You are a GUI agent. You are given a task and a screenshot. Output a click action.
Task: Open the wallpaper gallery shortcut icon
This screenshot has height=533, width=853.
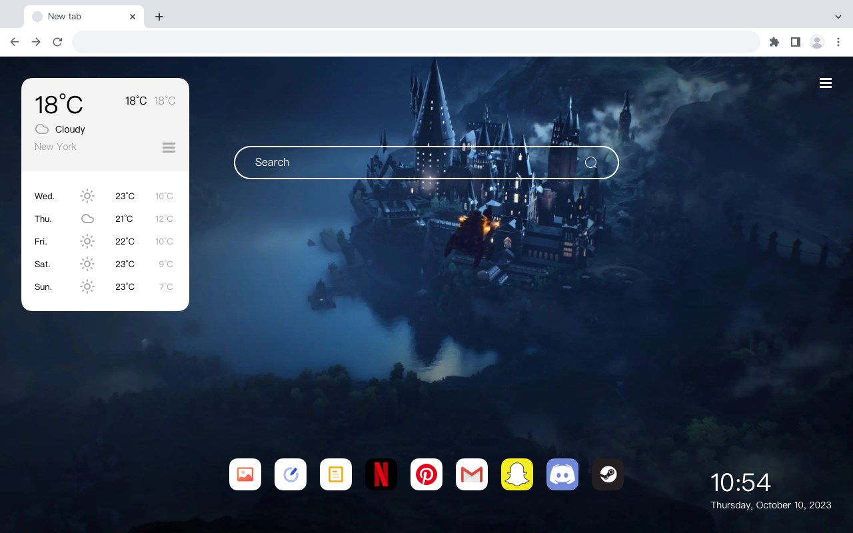[245, 474]
